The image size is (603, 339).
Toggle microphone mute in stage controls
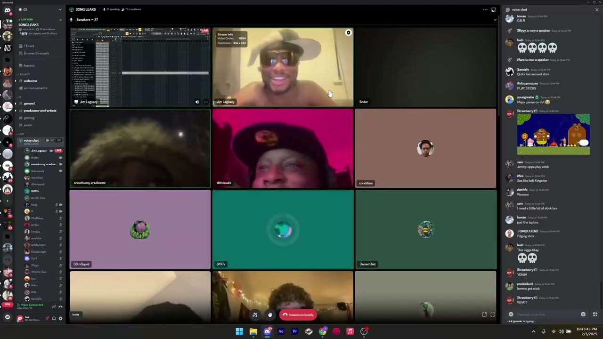coord(255,315)
